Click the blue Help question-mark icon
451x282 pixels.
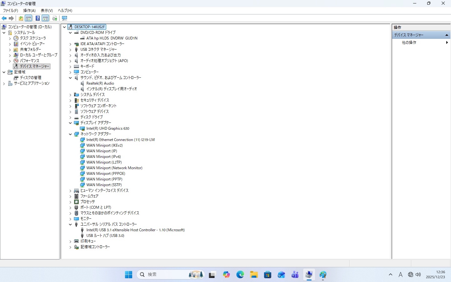[x=38, y=18]
